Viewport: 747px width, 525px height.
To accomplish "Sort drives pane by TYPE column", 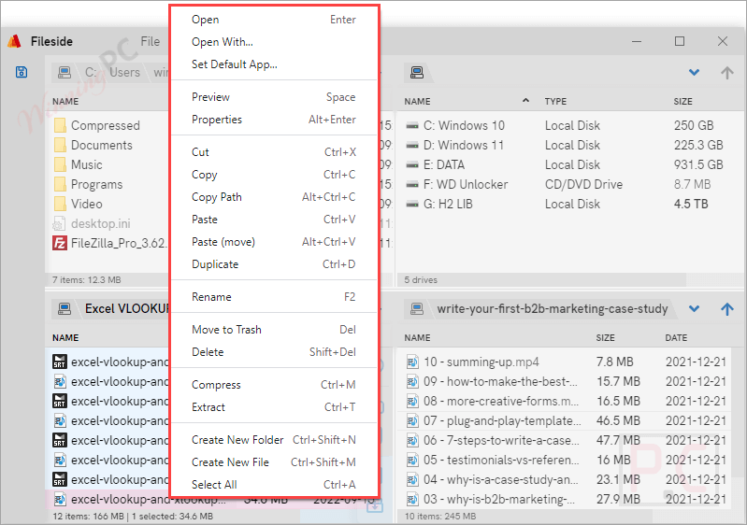I will [555, 102].
